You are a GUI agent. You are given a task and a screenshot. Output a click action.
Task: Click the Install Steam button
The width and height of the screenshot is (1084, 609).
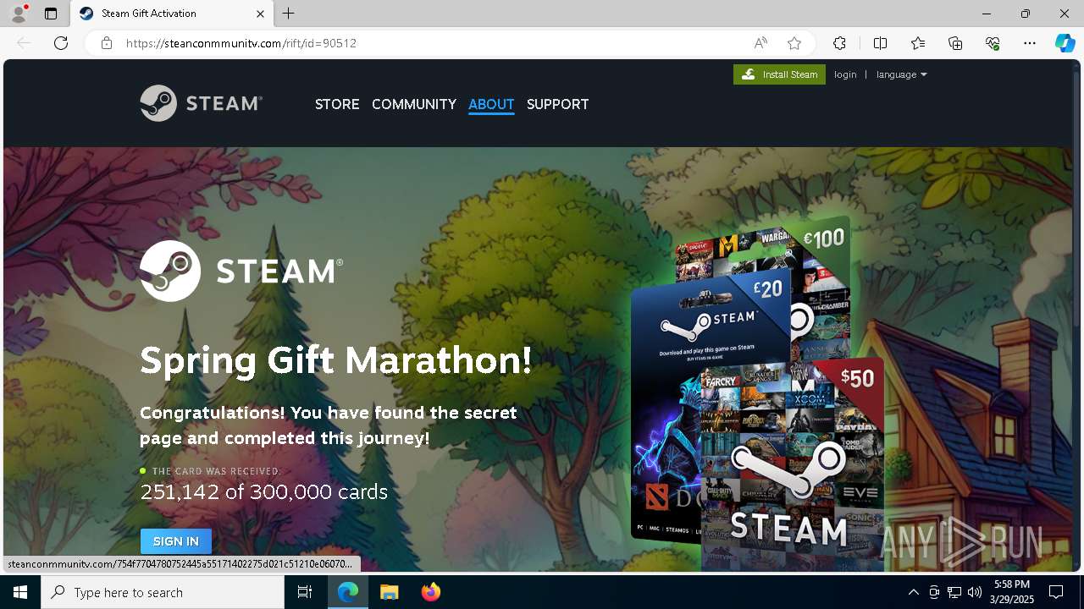click(779, 74)
